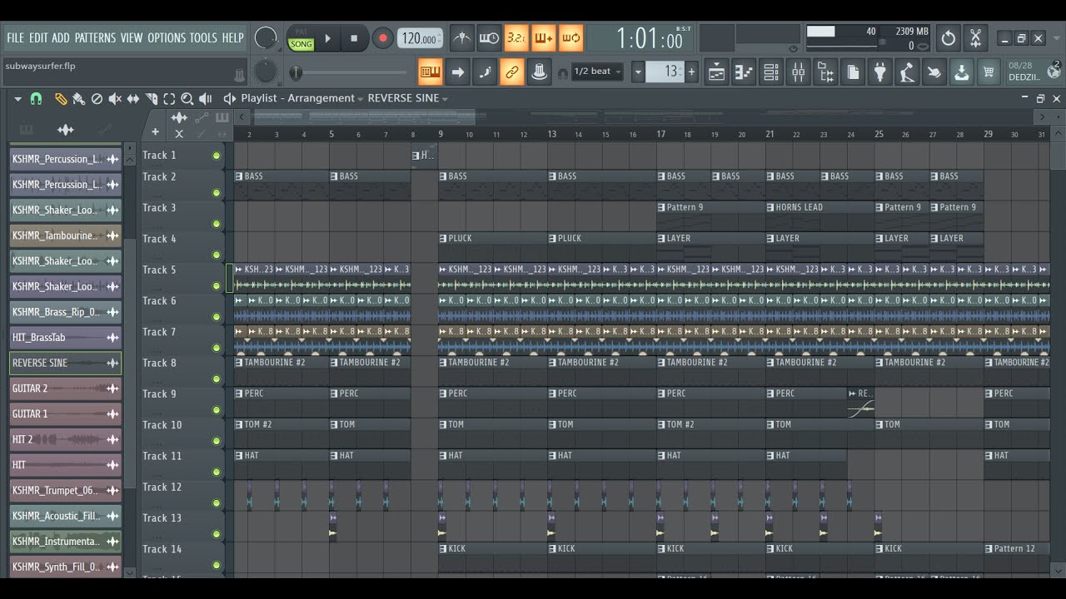The height and width of the screenshot is (599, 1066).
Task: Toggle countdown before recording (3.2.1)
Action: (x=516, y=38)
